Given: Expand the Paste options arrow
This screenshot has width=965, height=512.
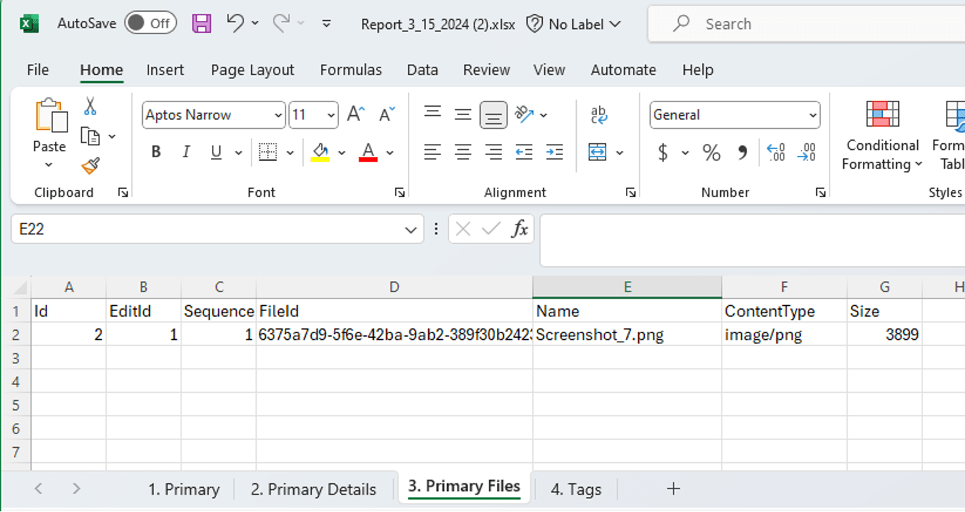Looking at the screenshot, I should pyautogui.click(x=49, y=164).
